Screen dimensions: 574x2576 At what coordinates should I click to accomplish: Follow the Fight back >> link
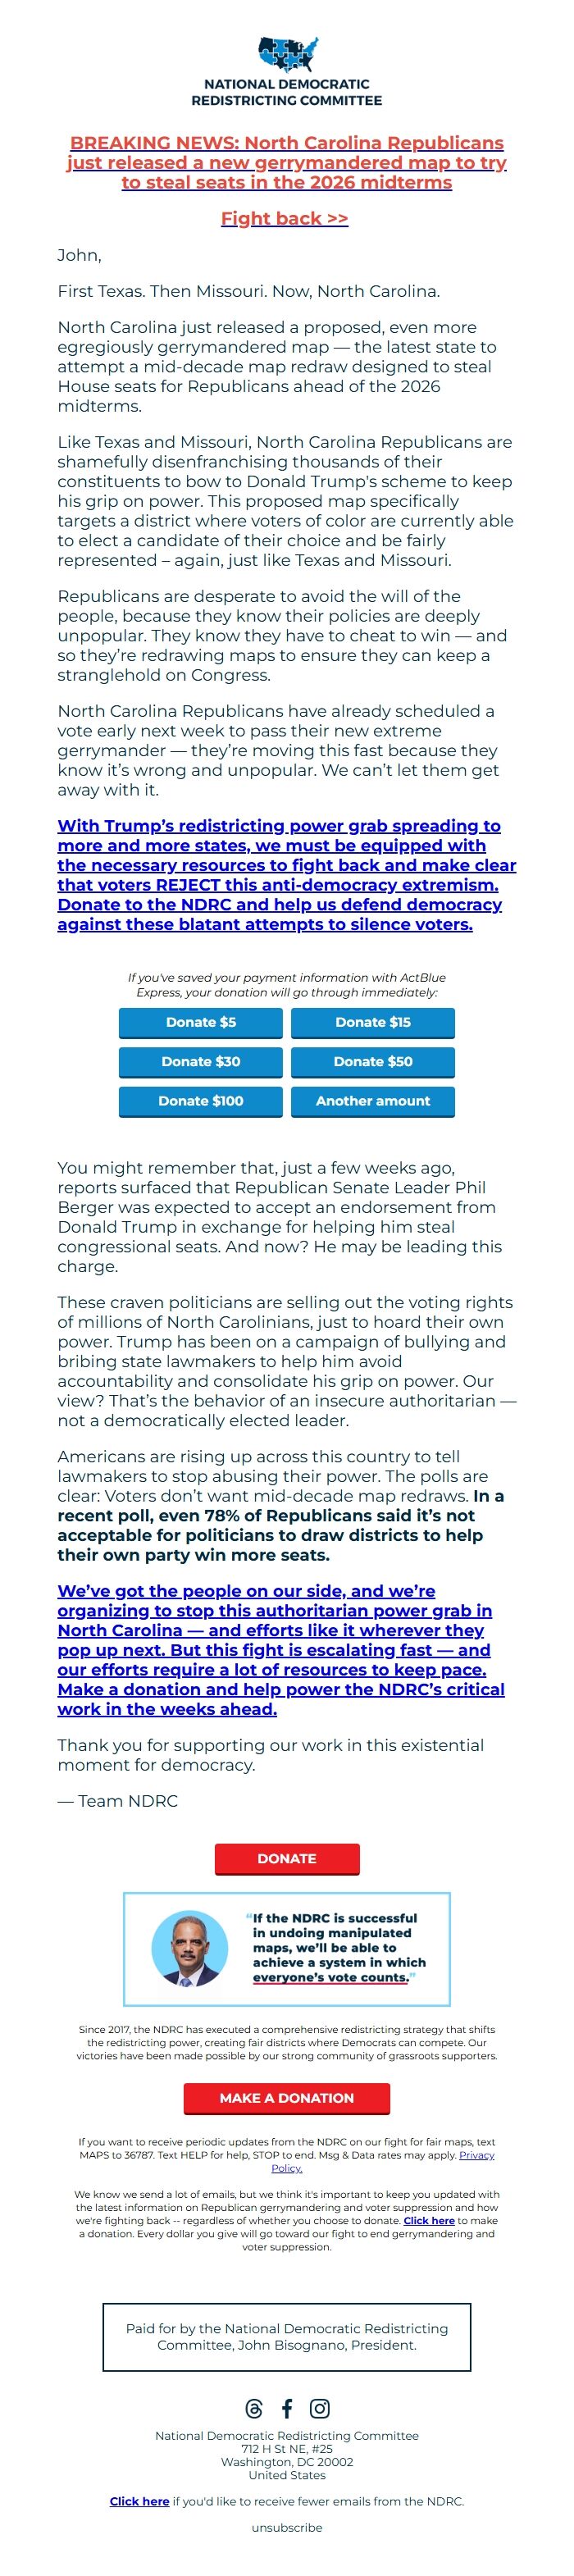pyautogui.click(x=285, y=218)
